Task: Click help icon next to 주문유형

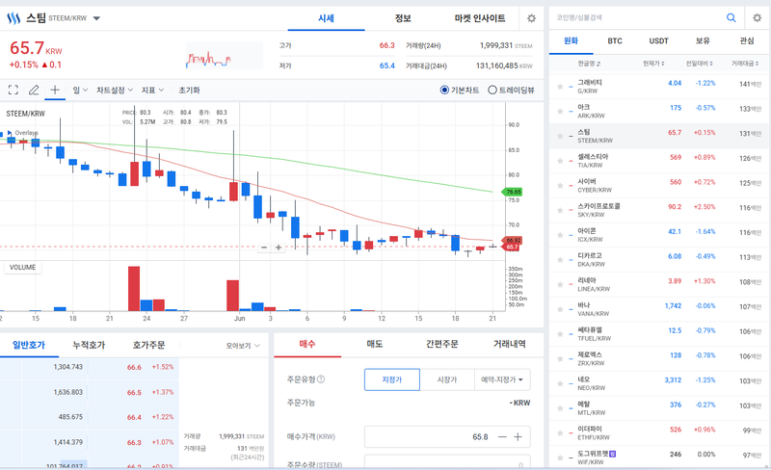Action: click(x=321, y=379)
